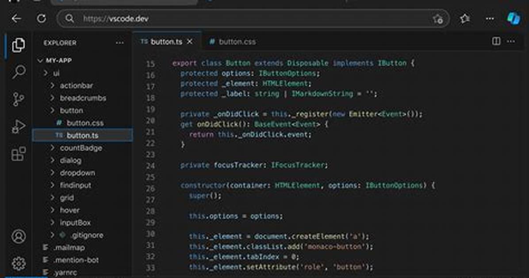Click 'IMarkdownString' type in code
This screenshot has height=278, width=529.
[322, 93]
